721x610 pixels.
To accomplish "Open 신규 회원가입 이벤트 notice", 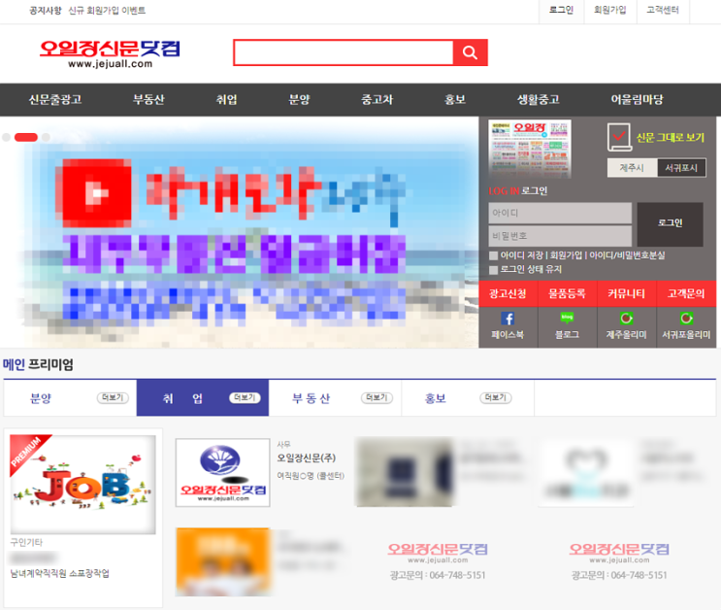I will coord(107,11).
